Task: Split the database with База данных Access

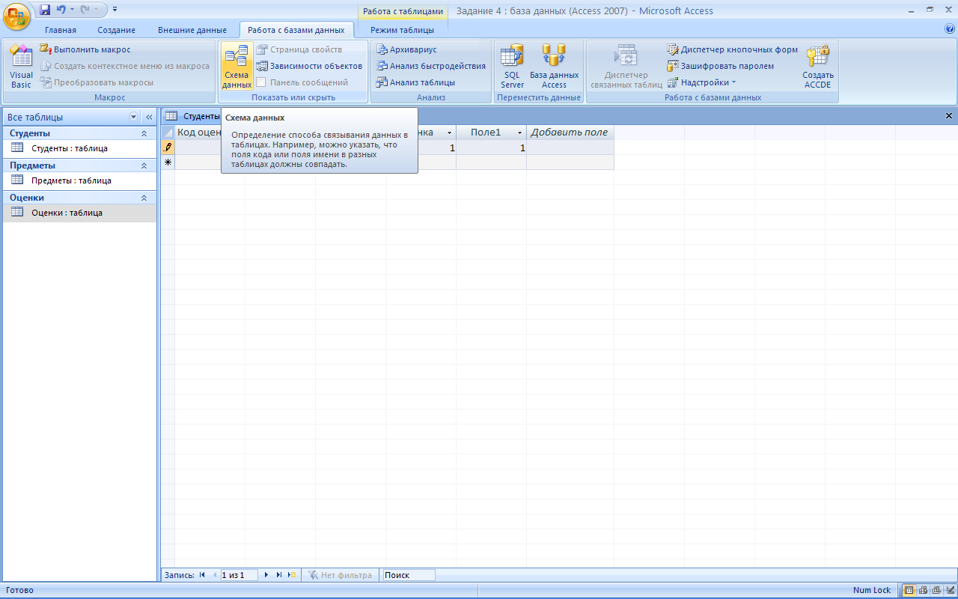Action: coord(554,67)
